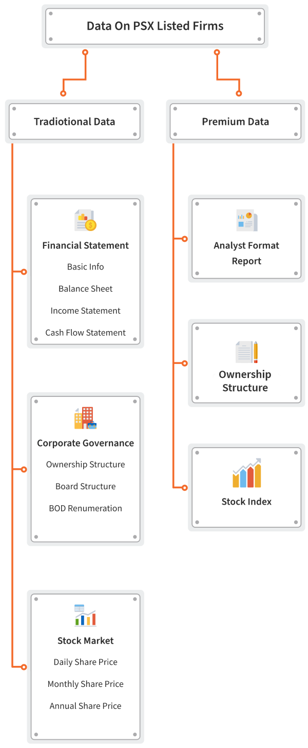Select Basic Info under Financial Statement
The image size is (308, 748).
(85, 267)
